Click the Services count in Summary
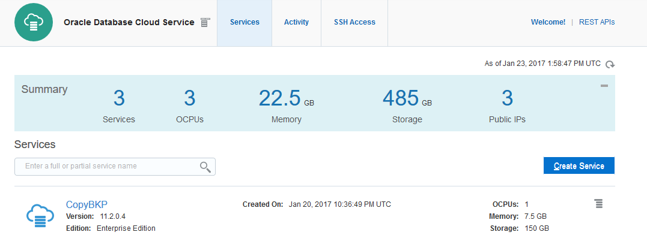Screen dimensions: 647x244 coord(119,99)
